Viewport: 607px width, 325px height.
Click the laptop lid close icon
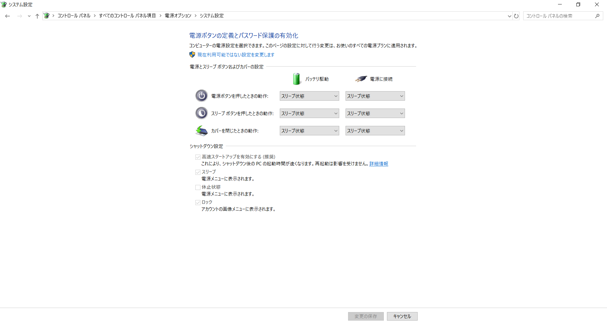click(x=201, y=130)
